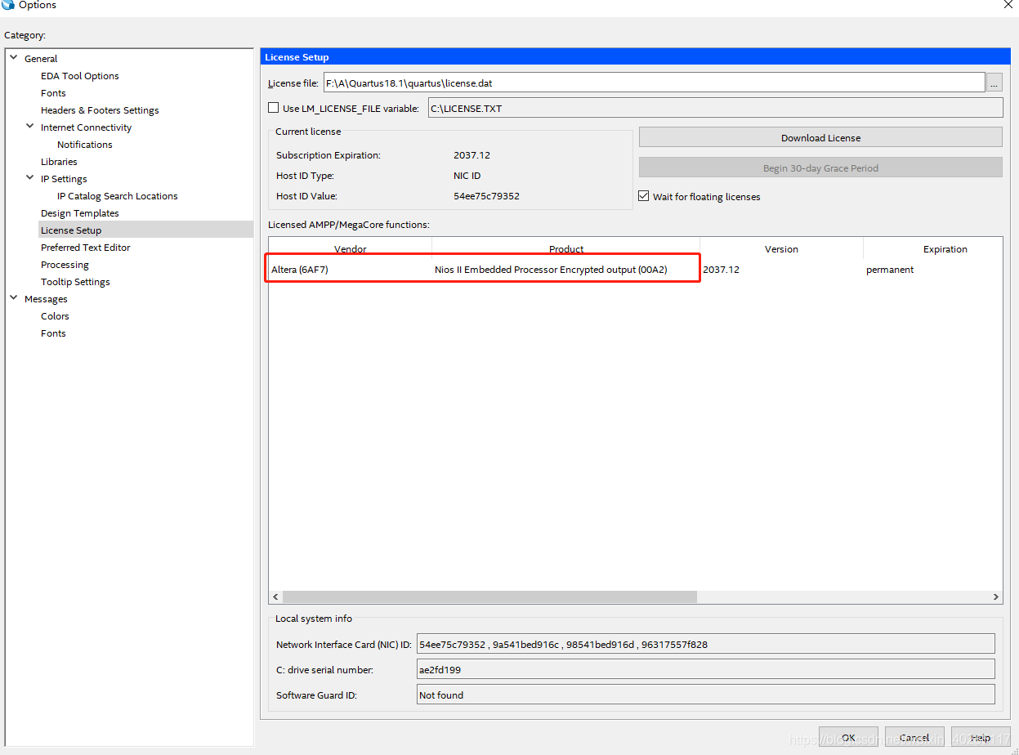Screen dimensions: 1019x755
Task: Select the Preferred Text Editor settings
Action: 85,247
